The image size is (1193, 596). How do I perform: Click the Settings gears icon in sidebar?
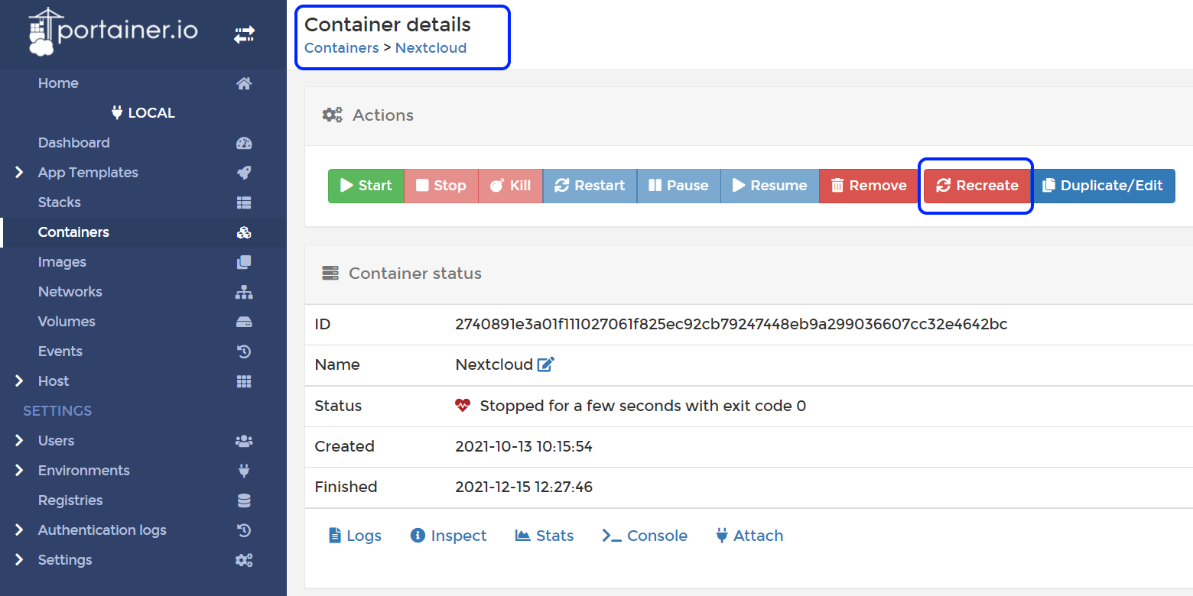[x=244, y=560]
